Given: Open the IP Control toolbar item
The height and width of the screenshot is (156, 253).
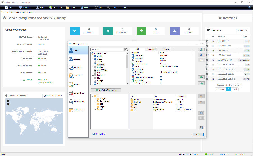Looking at the screenshot, I should tap(55, 7).
